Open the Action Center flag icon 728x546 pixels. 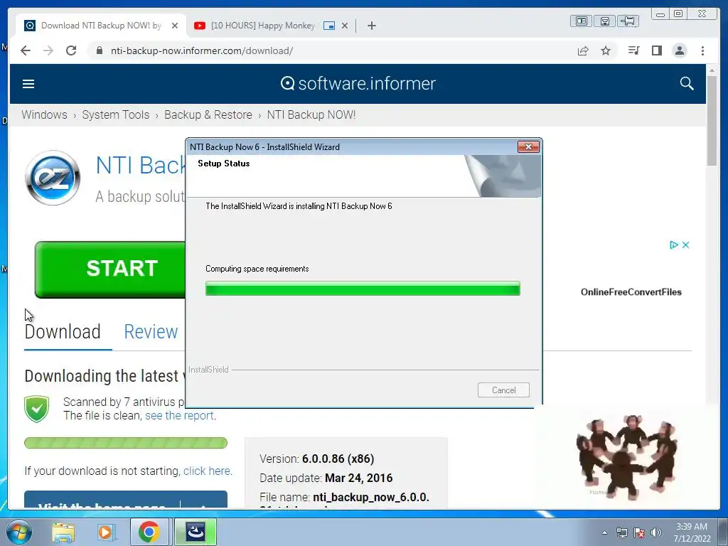pos(639,532)
